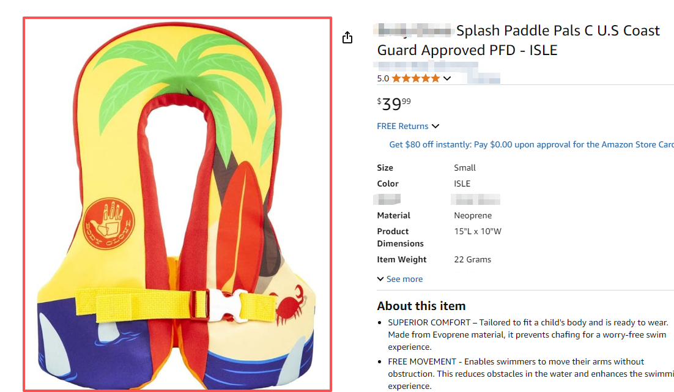Click the orange five-star rating icons
Viewport: 674px width, 392px height.
pyautogui.click(x=415, y=78)
